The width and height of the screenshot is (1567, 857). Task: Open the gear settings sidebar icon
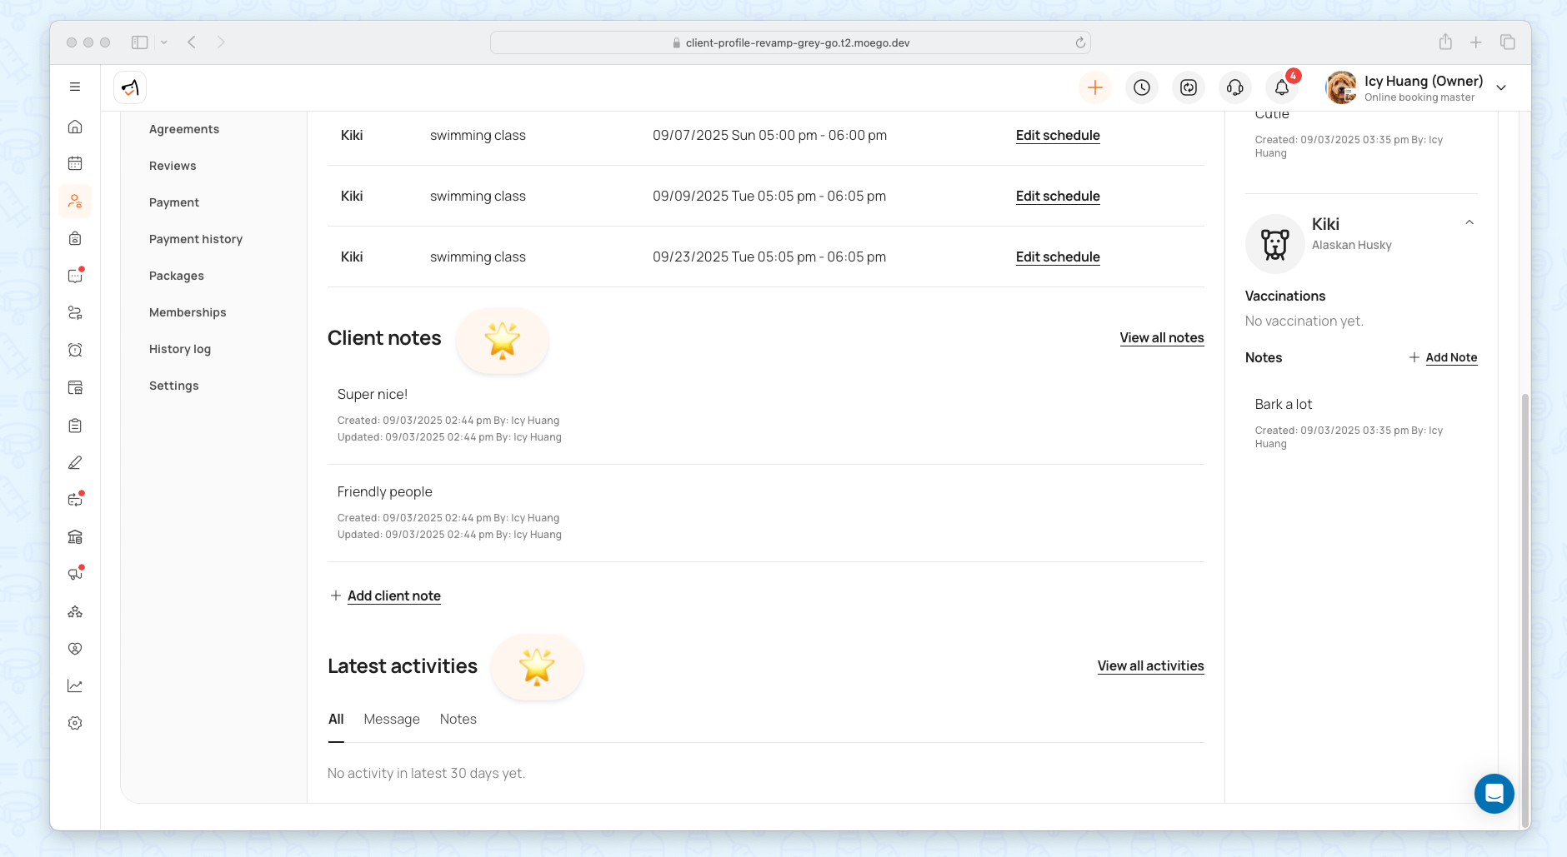75,723
